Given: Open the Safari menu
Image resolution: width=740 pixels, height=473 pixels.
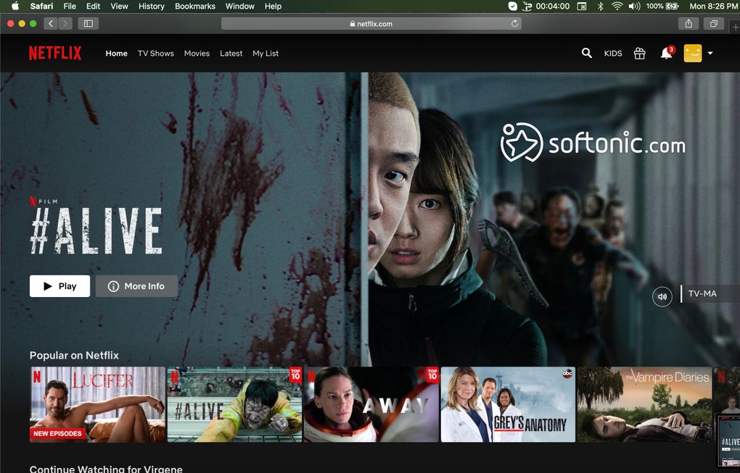Looking at the screenshot, I should [41, 6].
